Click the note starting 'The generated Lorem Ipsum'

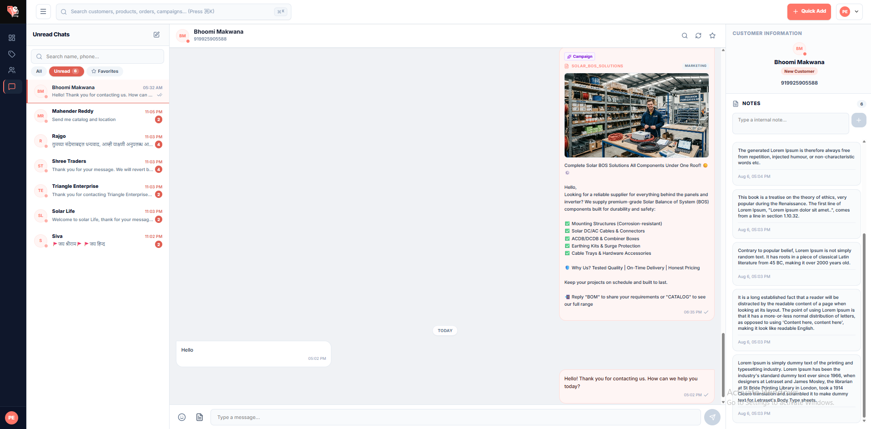[796, 163]
